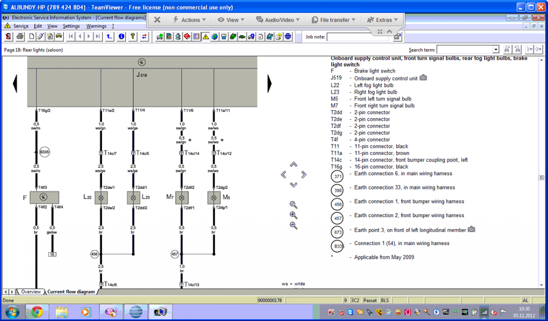548x321 pixels.
Task: Click the magnifier icon above zoom in
Action: [x=294, y=205]
